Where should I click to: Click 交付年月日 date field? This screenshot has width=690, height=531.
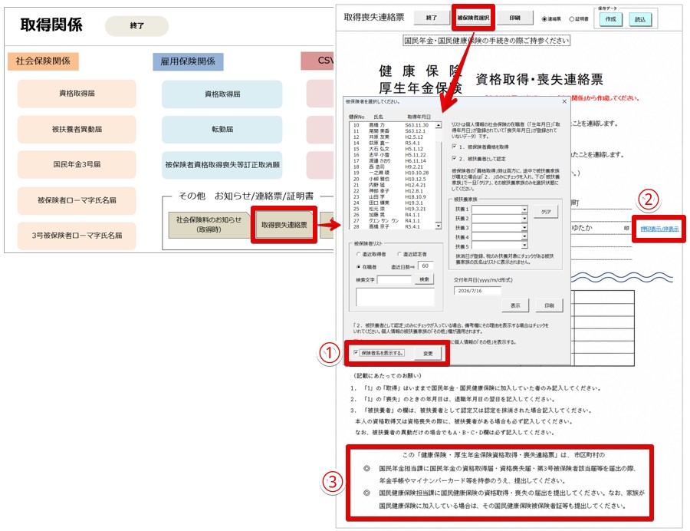pyautogui.click(x=478, y=291)
